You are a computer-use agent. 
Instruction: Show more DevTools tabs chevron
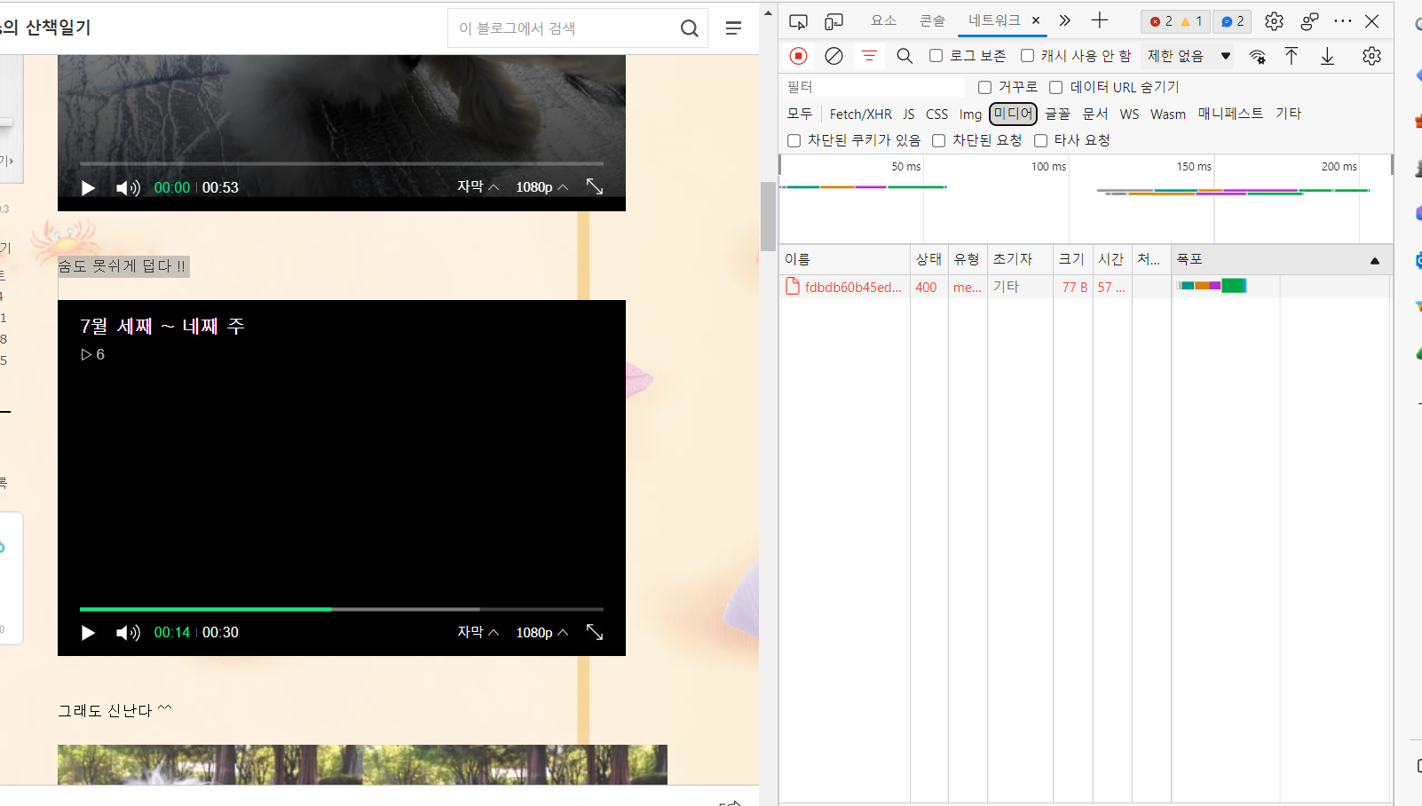click(x=1064, y=20)
